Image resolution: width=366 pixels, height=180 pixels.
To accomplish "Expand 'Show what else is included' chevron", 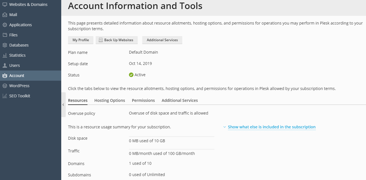I will point(225,127).
